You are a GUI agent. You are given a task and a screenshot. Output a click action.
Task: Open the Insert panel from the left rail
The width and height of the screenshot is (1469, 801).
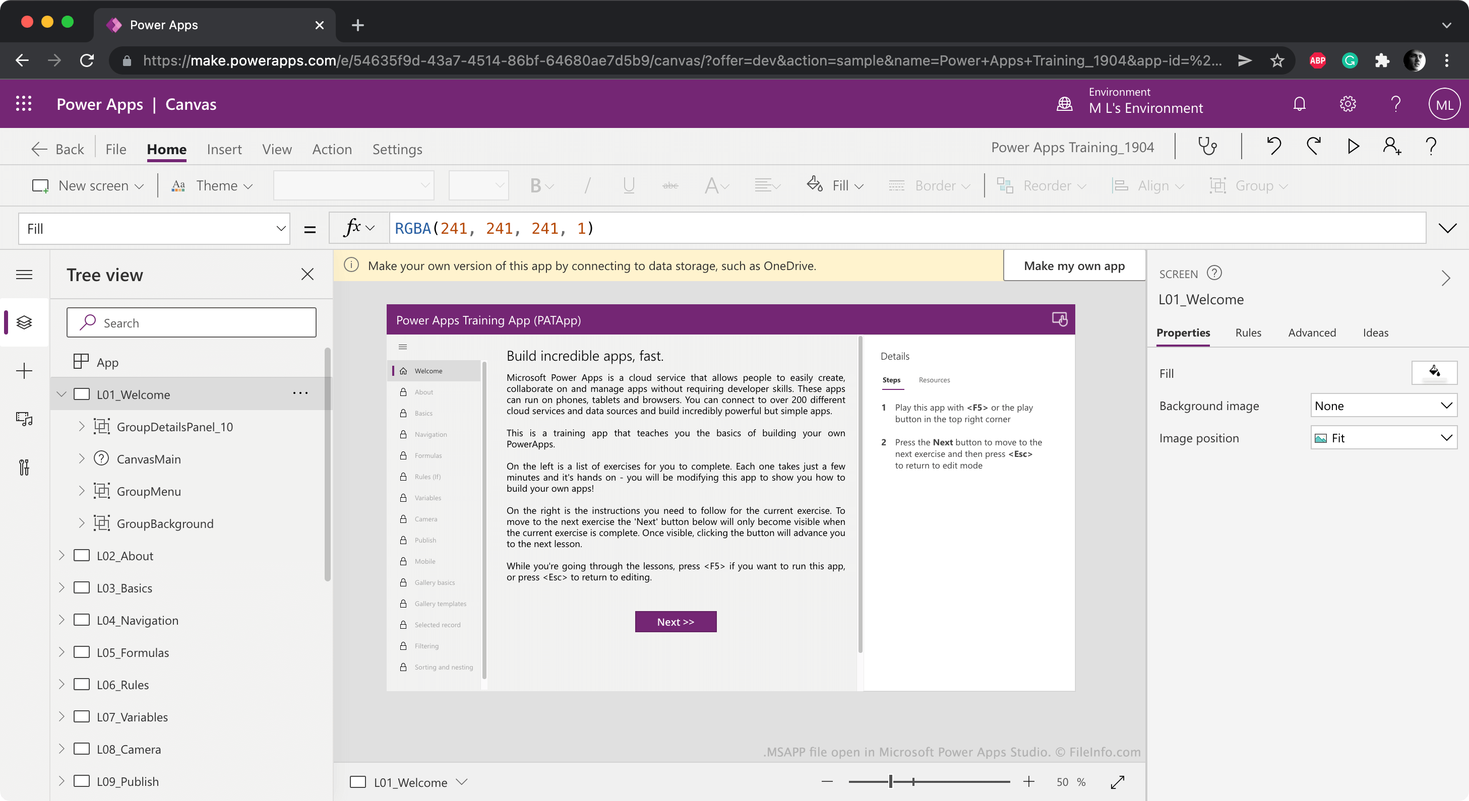[x=25, y=371]
